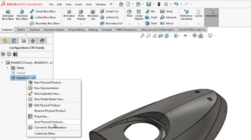Select the Extruded Cut tool

tap(69, 15)
